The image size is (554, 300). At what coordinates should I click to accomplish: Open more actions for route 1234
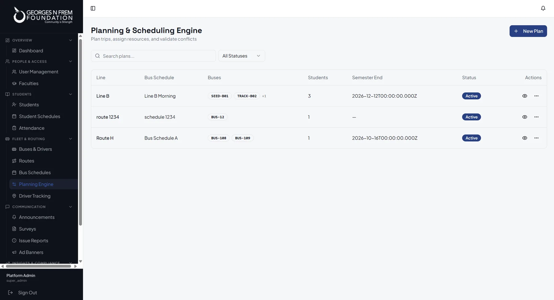point(536,117)
